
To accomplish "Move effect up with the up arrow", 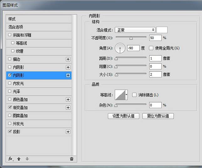I will pos(19,159).
